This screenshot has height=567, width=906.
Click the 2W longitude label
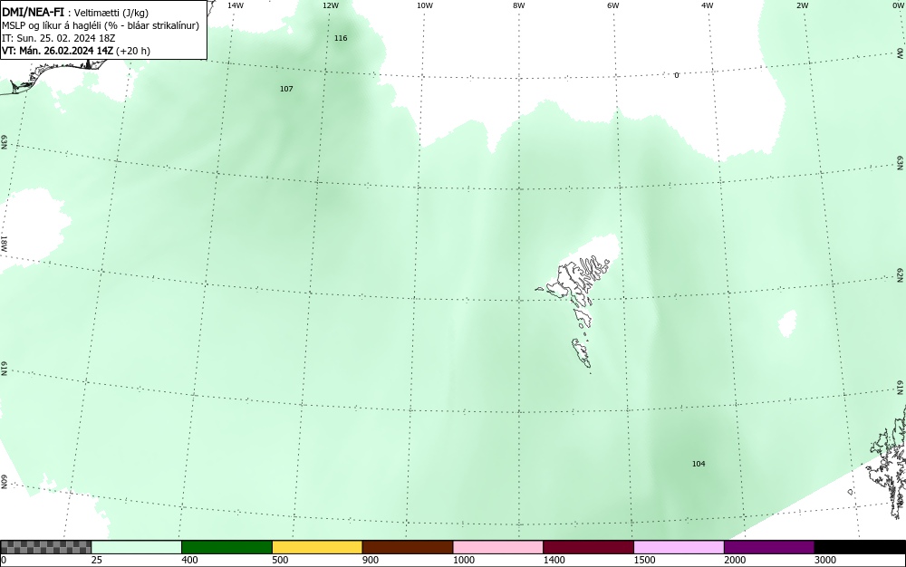802,5
